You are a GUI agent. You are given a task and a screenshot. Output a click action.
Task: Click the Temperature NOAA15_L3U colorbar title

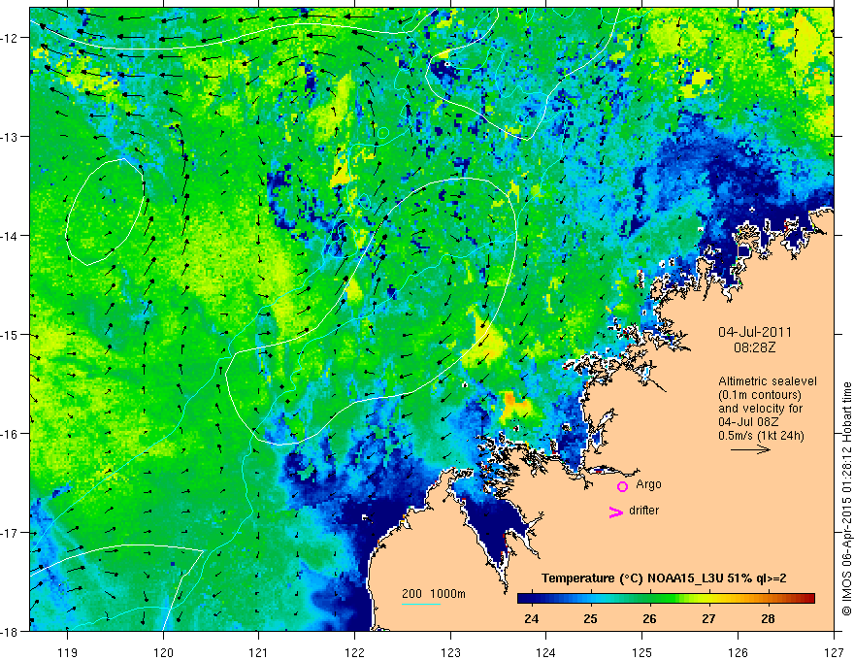pyautogui.click(x=664, y=578)
